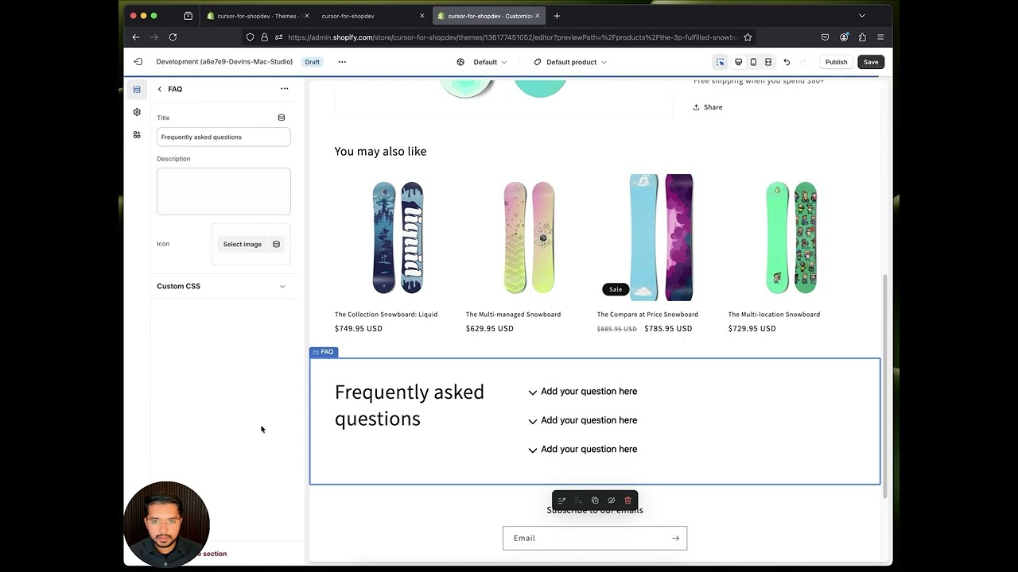Image resolution: width=1018 pixels, height=572 pixels.
Task: Hide the FAQ section using the eye-slash toggle
Action: click(611, 500)
